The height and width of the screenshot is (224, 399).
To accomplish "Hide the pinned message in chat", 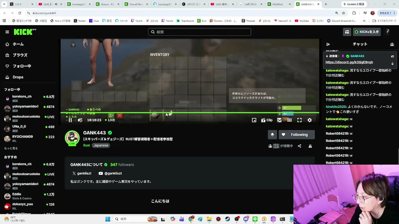I will (x=392, y=56).
